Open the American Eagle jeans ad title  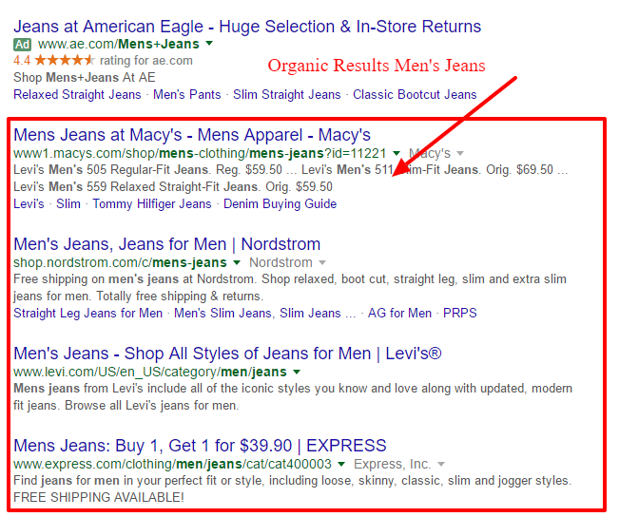247,27
